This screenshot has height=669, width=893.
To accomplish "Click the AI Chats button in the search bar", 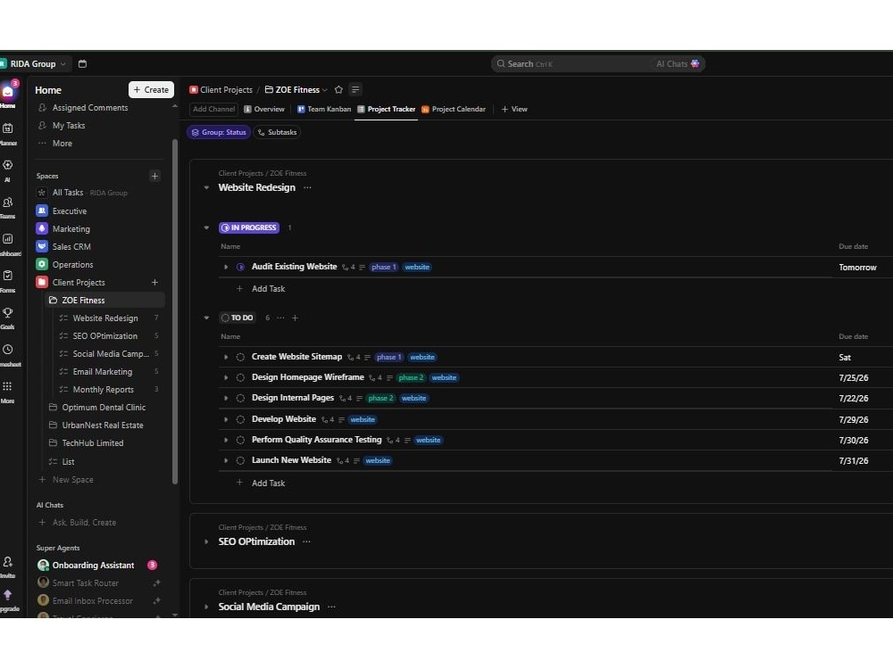I will [x=677, y=63].
